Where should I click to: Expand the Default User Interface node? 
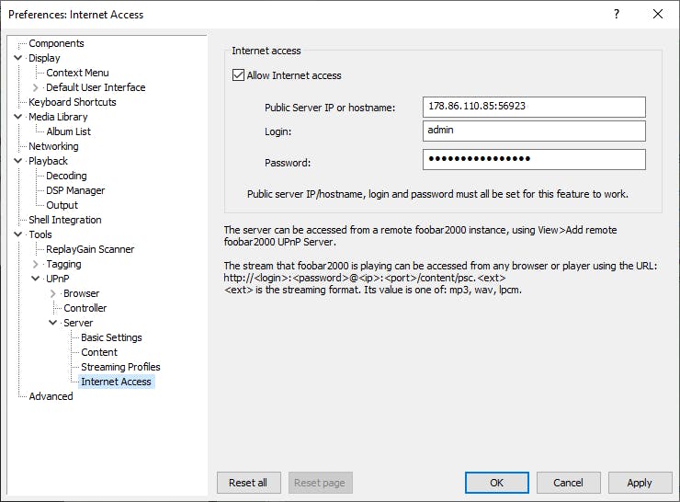pos(36,87)
